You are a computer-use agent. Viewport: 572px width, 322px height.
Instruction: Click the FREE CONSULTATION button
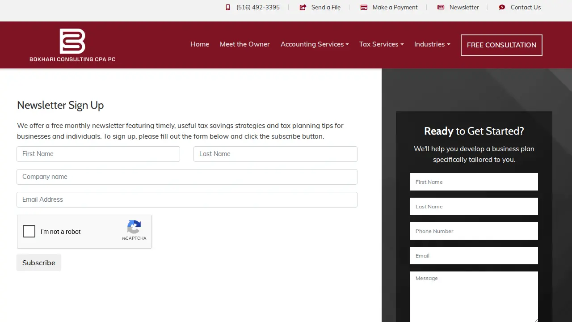tap(501, 45)
